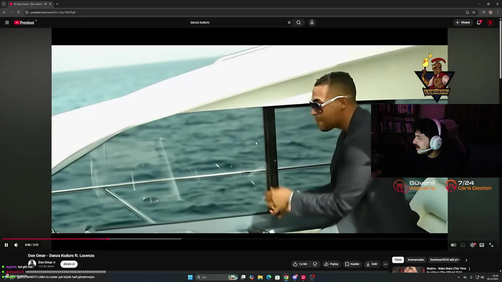Open the notifications bell
The image size is (502, 282).
coord(479,22)
